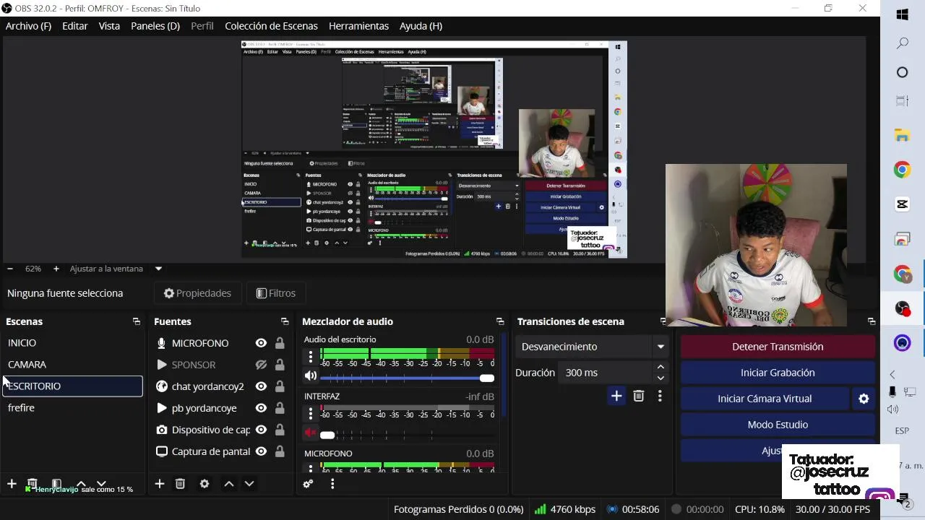Expand hidden tray icons chevron

pos(892,374)
